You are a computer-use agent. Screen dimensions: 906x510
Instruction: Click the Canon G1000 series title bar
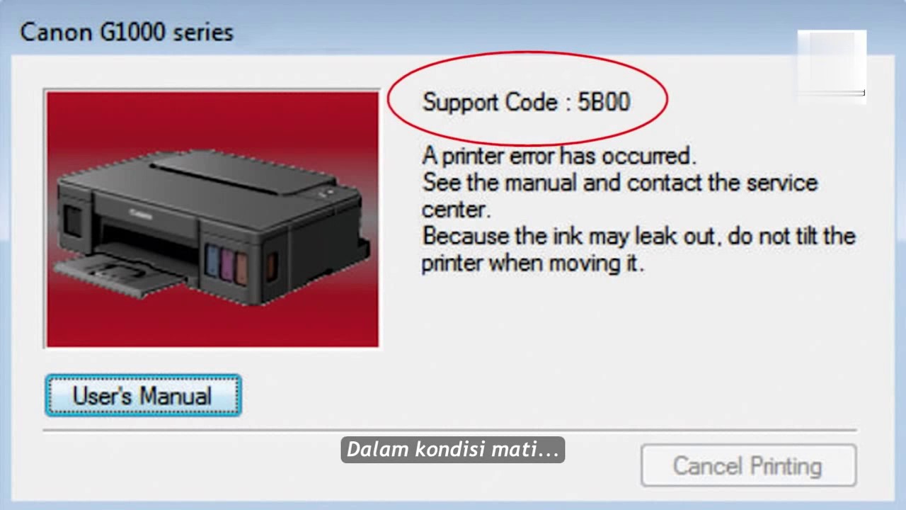click(127, 32)
